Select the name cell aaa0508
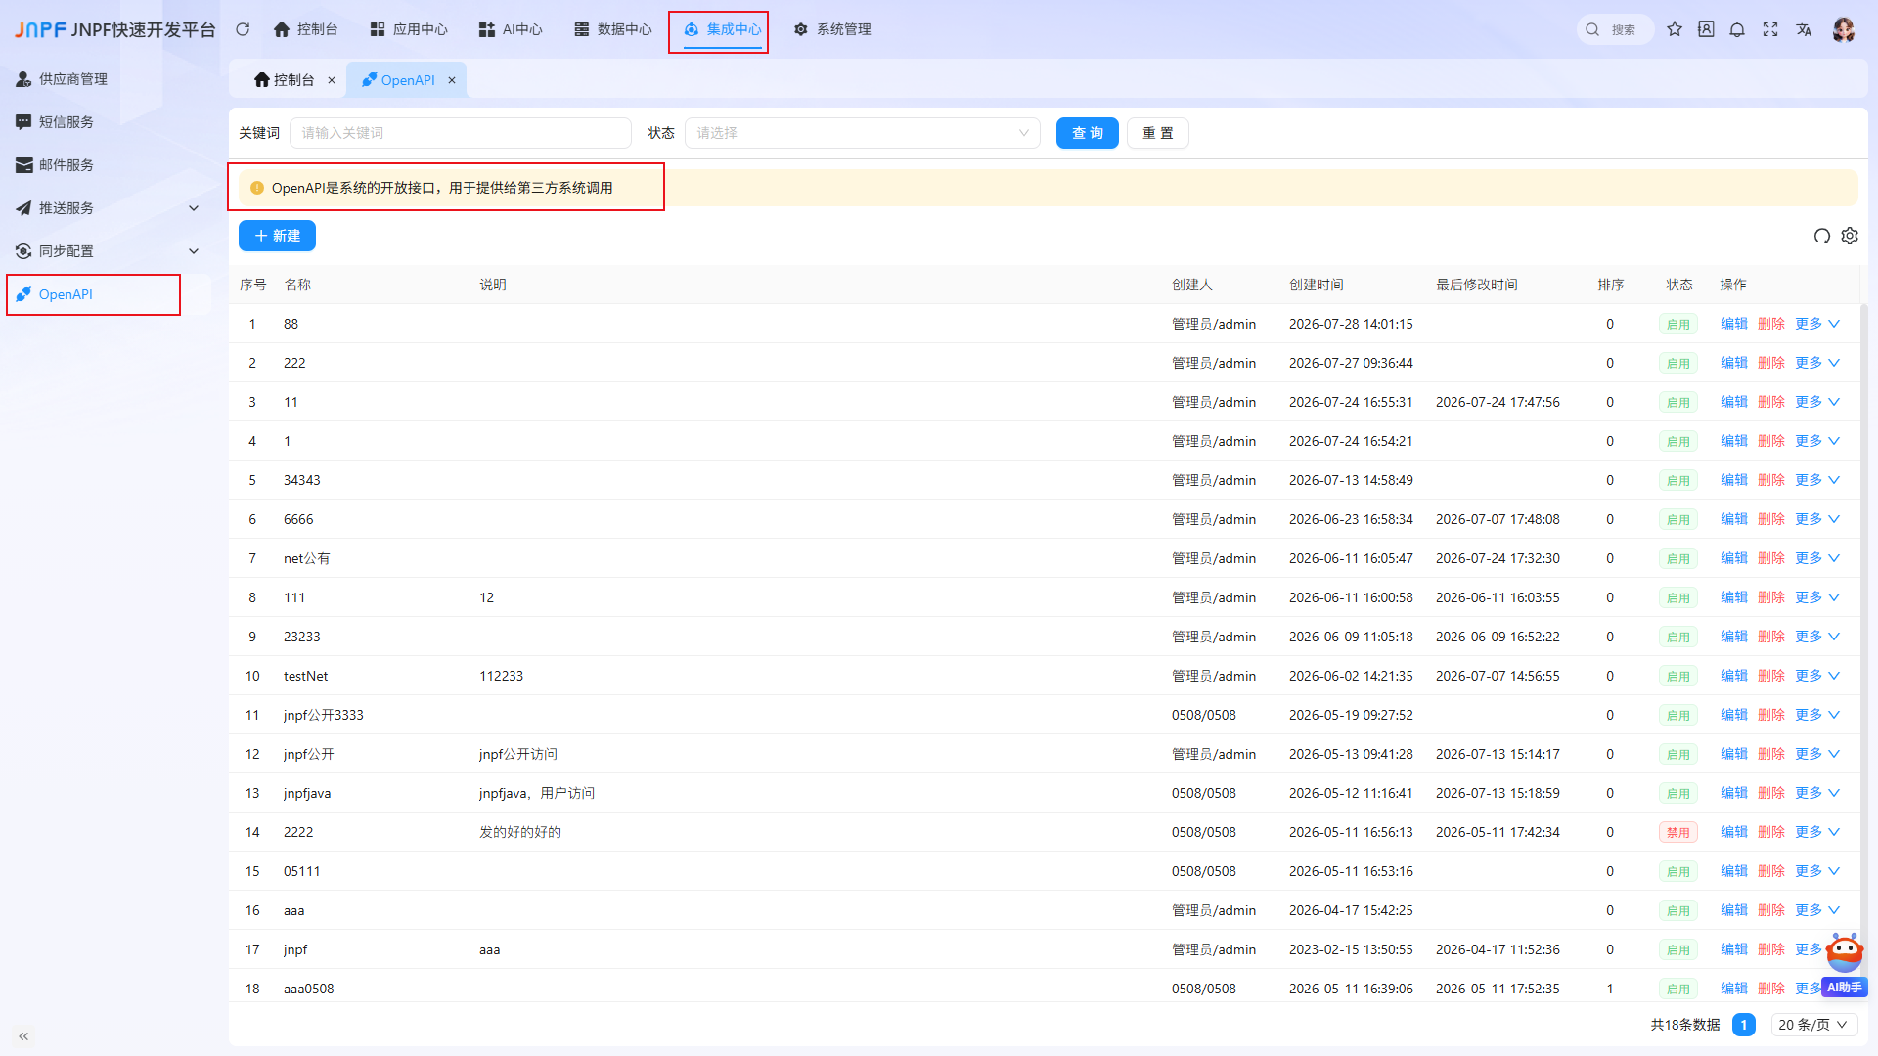This screenshot has height=1056, width=1878. [x=308, y=989]
